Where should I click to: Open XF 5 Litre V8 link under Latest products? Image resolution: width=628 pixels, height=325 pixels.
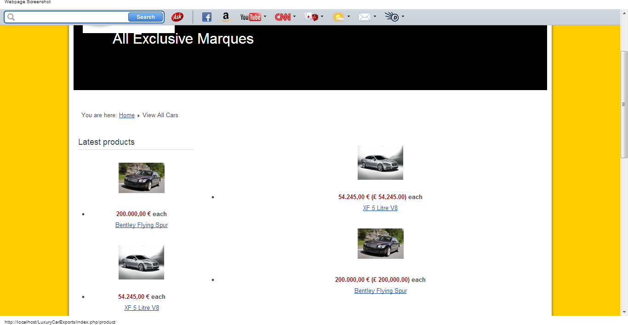click(142, 308)
